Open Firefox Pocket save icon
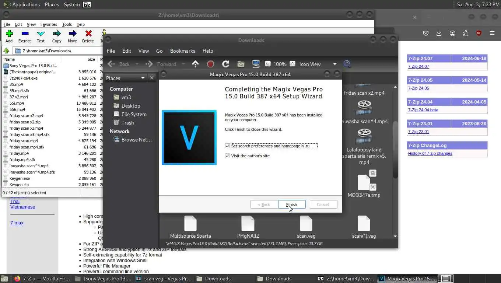 coord(426,33)
